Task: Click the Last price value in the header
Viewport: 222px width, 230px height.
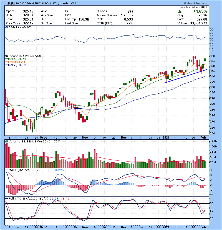Action: pyautogui.click(x=202, y=19)
